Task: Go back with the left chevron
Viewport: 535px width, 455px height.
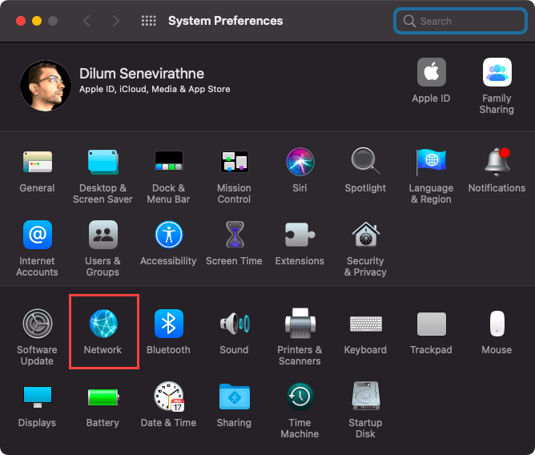Action: [87, 21]
